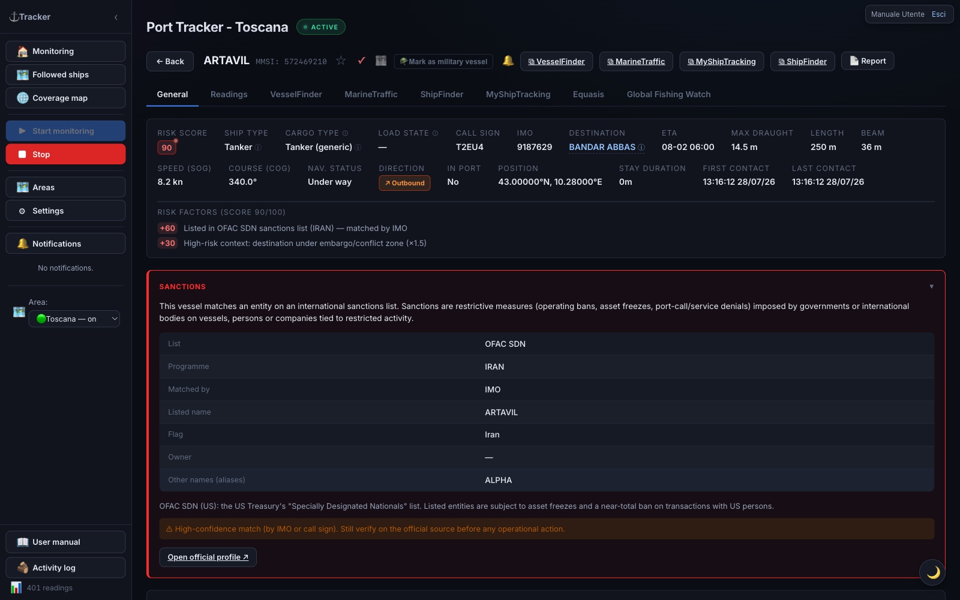Switch to the Readings tab
This screenshot has width=960, height=600.
(x=229, y=95)
